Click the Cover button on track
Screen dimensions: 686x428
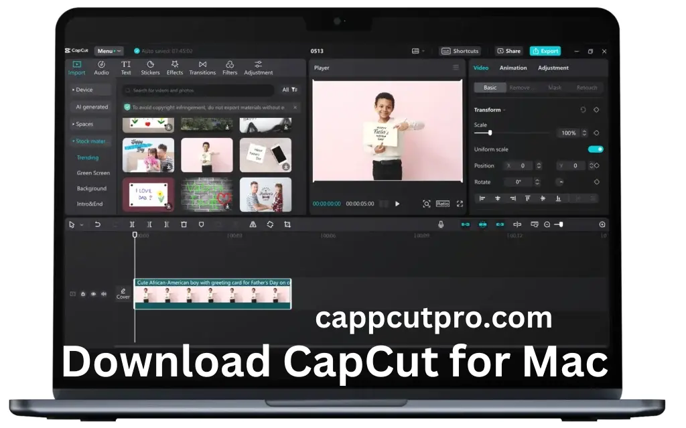coord(123,293)
